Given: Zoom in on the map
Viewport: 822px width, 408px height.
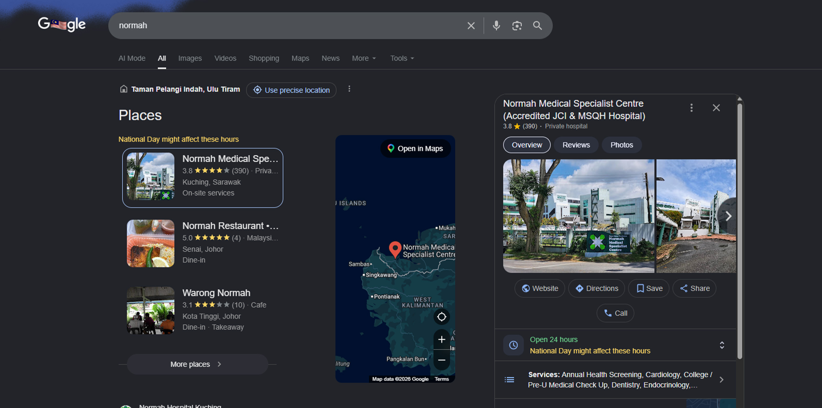Looking at the screenshot, I should point(442,339).
